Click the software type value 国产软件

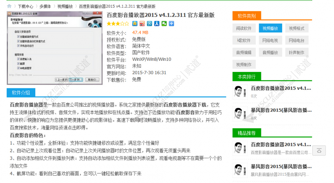[x=141, y=52]
